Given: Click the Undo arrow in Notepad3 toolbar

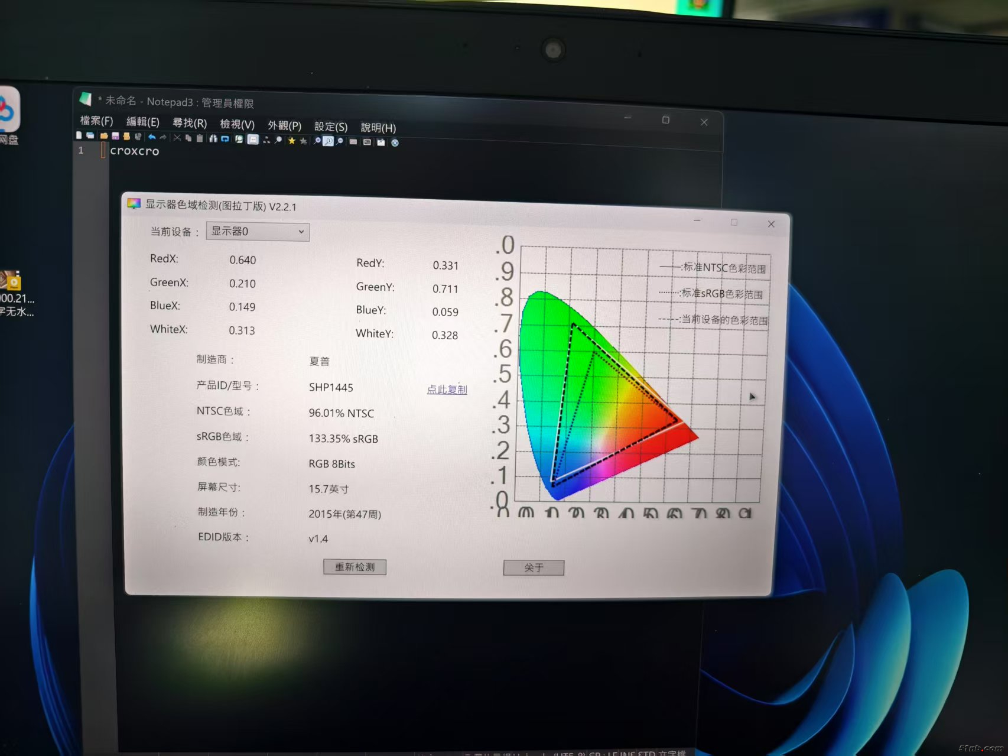Looking at the screenshot, I should [x=152, y=137].
